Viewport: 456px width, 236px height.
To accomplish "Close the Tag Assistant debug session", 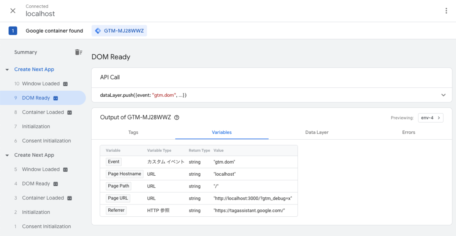I will pos(13,11).
